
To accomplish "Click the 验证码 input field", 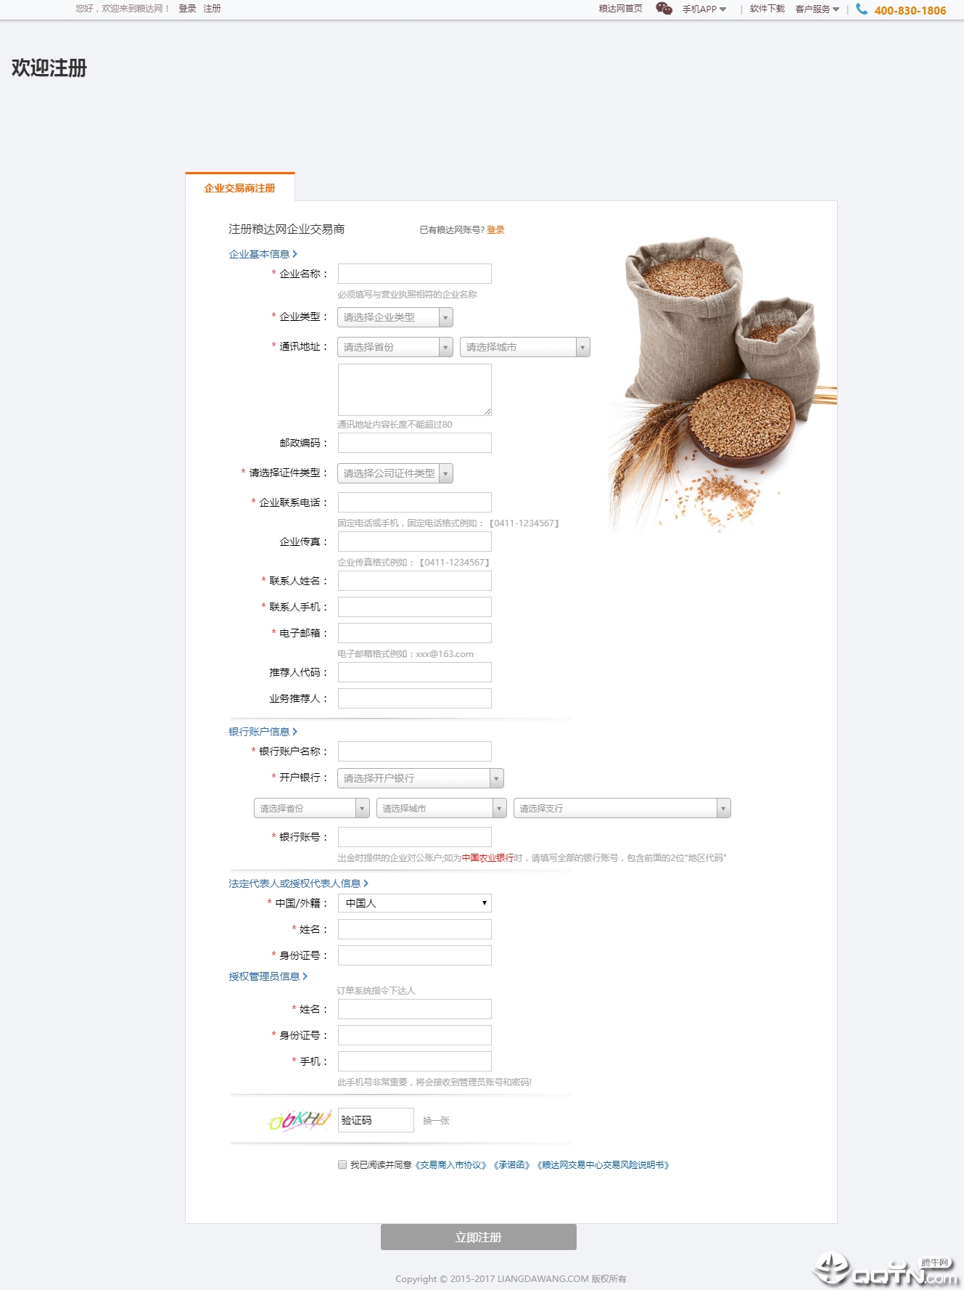I will (376, 1120).
